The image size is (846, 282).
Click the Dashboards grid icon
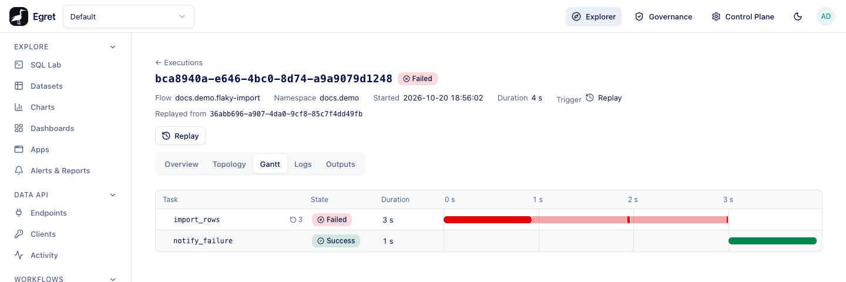click(19, 128)
